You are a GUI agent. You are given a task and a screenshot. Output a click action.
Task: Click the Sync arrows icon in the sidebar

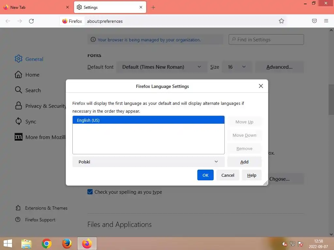point(18,121)
